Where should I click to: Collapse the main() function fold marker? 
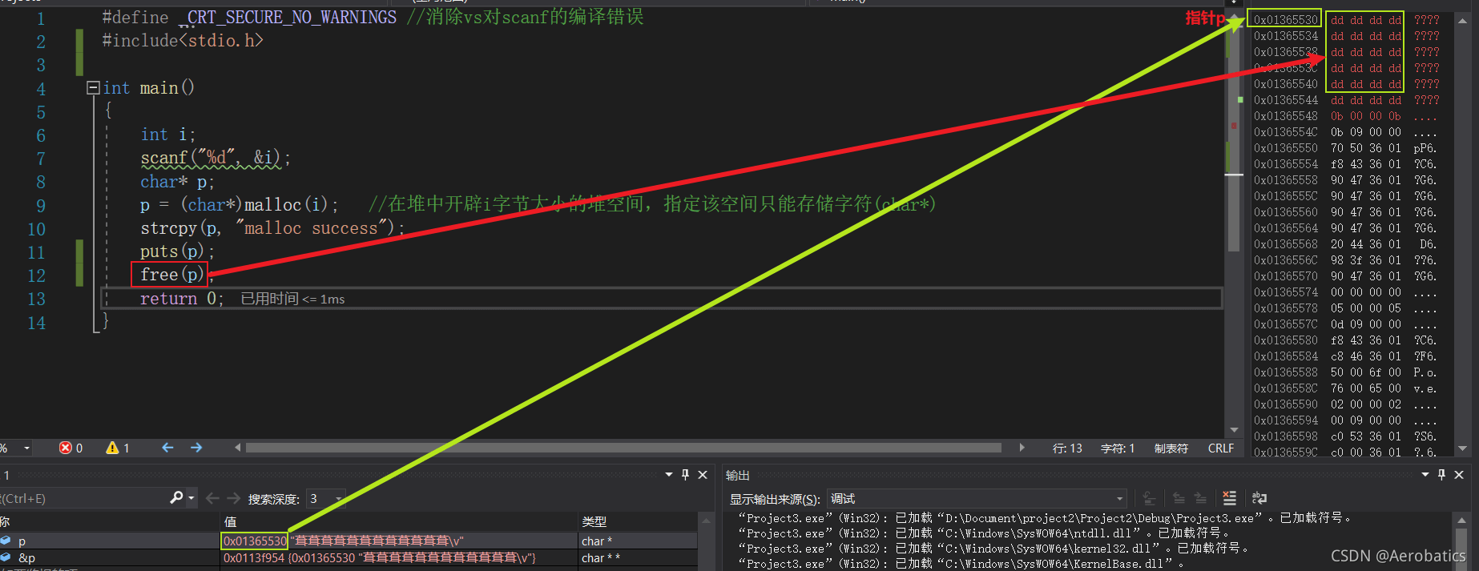93,88
